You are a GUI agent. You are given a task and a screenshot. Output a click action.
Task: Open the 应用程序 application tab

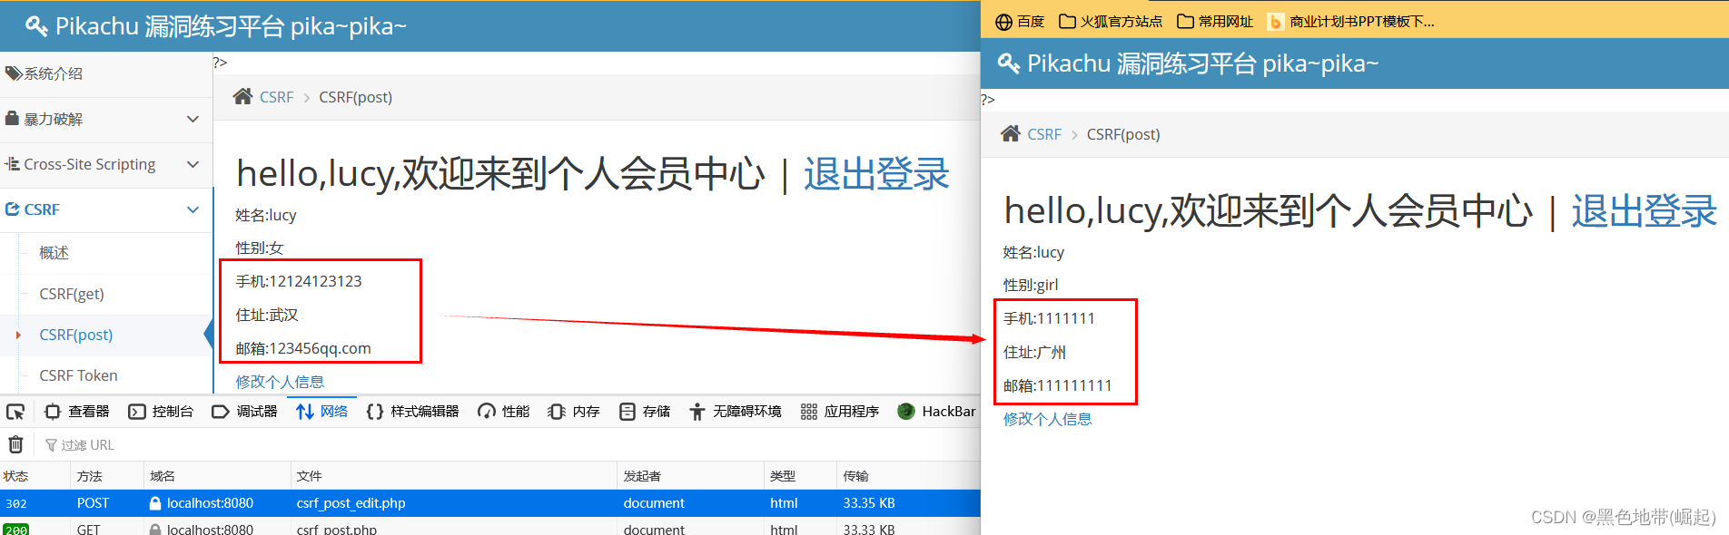(x=840, y=412)
